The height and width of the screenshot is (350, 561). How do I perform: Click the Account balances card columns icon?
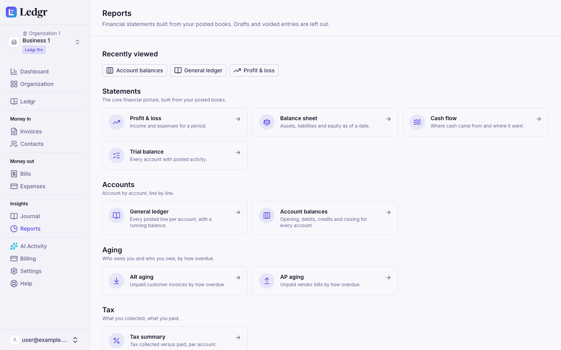tap(267, 215)
